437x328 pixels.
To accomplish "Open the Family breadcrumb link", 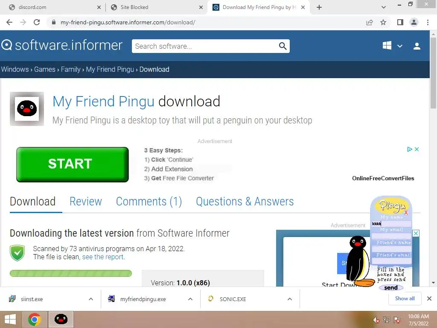I will click(70, 69).
